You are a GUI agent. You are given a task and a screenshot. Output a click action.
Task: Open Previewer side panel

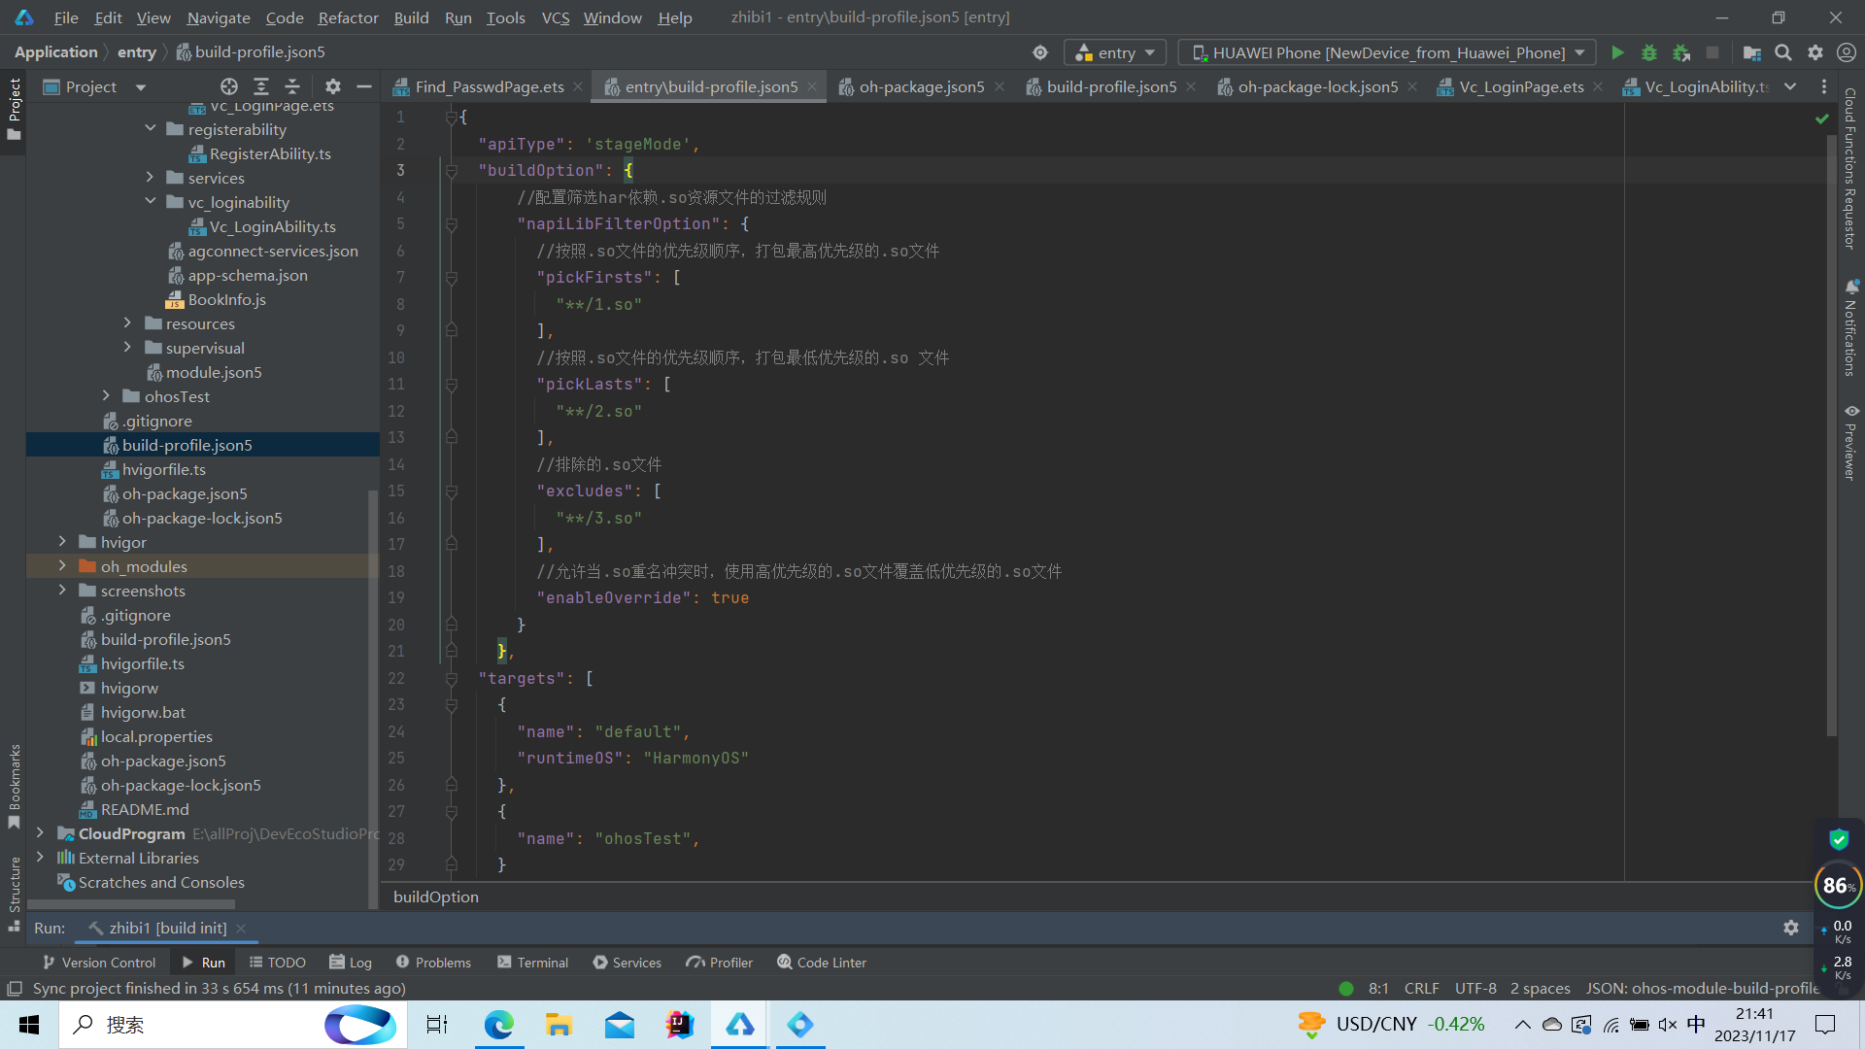pyautogui.click(x=1850, y=442)
